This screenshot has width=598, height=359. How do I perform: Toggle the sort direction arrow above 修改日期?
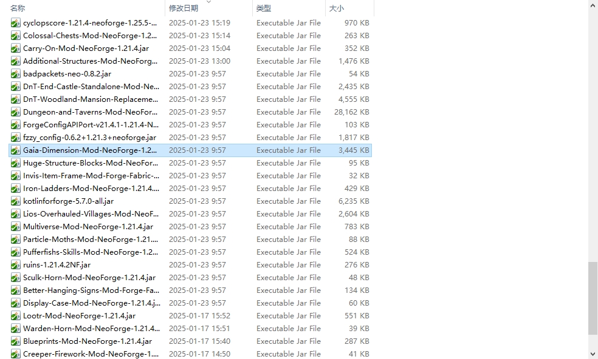(208, 2)
